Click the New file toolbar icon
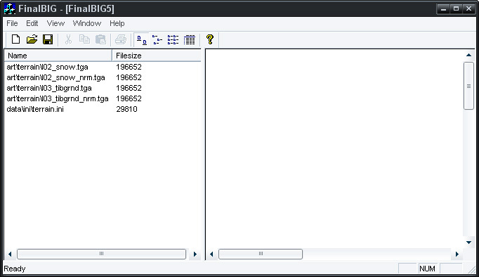 click(15, 39)
